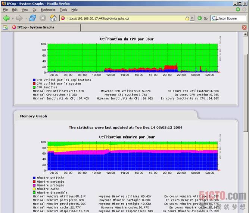Click the URL address field
249x213 pixels.
tap(125, 18)
